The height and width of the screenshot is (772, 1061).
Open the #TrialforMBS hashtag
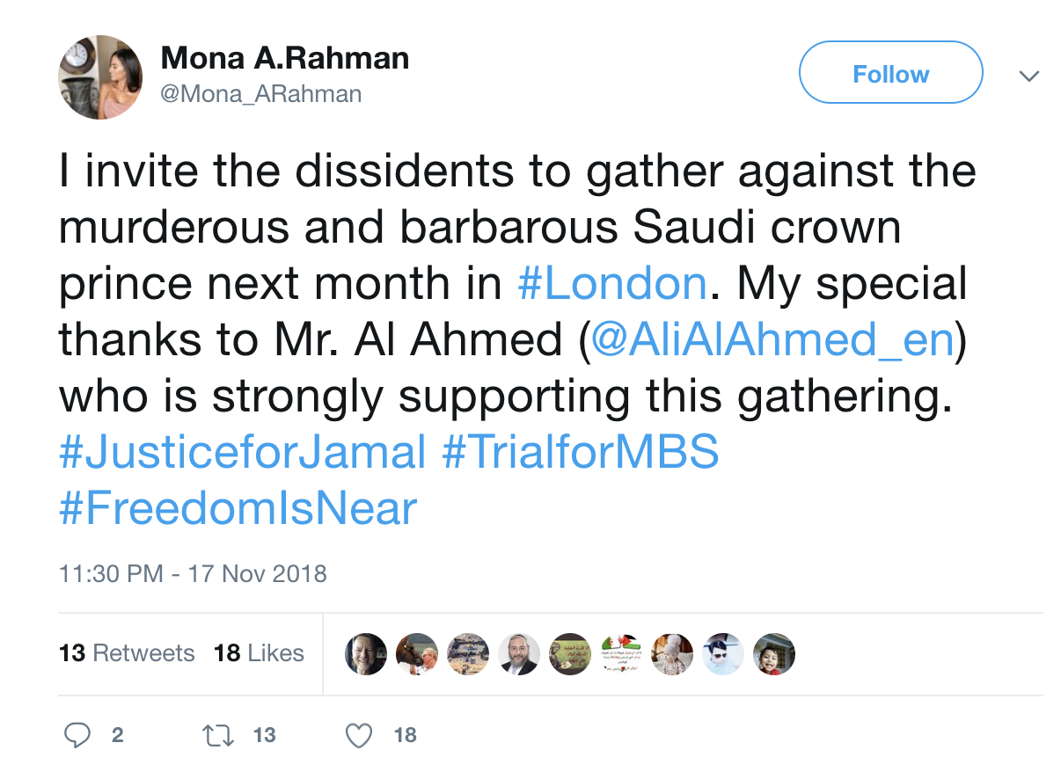click(x=581, y=453)
